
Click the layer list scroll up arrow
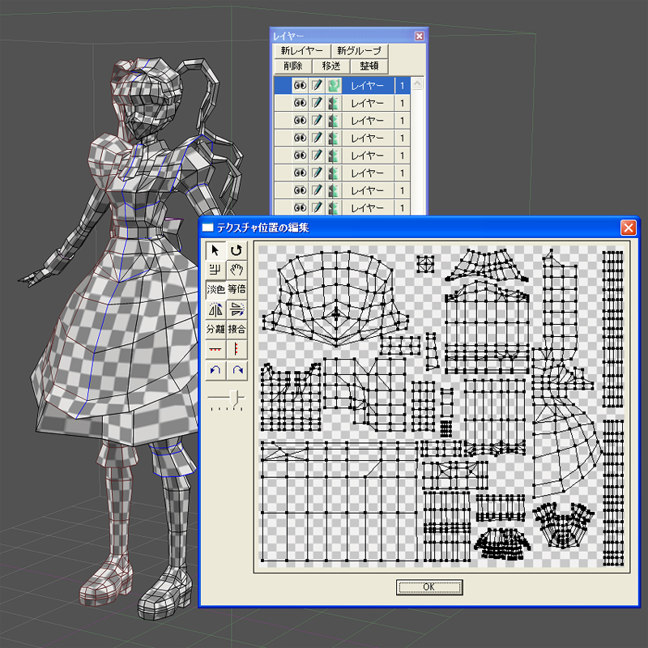(417, 83)
